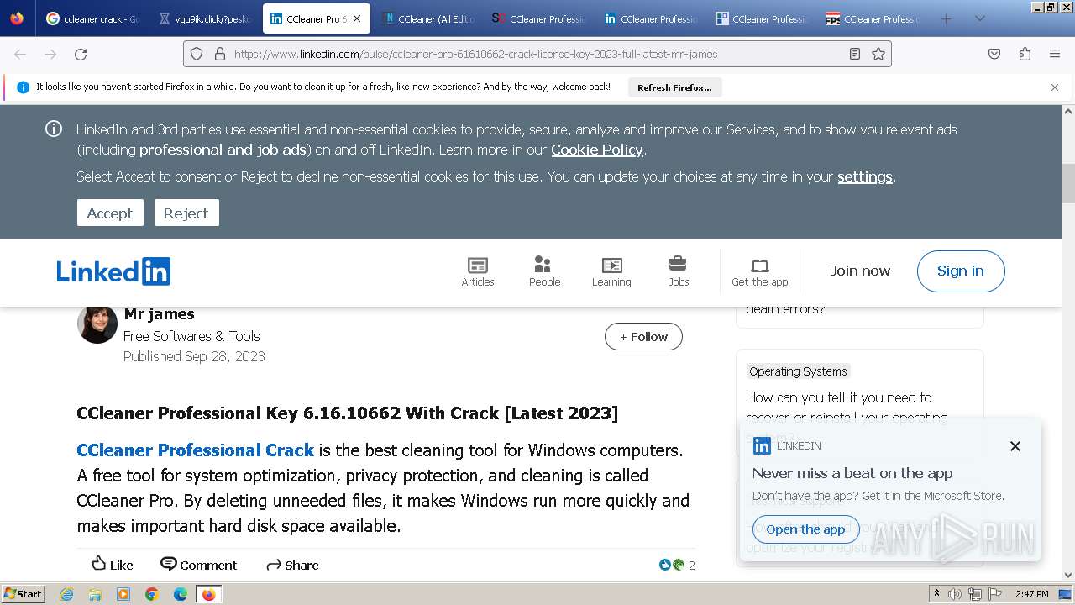Click the LinkedIn logo
Image resolution: width=1075 pixels, height=605 pixels.
113,271
